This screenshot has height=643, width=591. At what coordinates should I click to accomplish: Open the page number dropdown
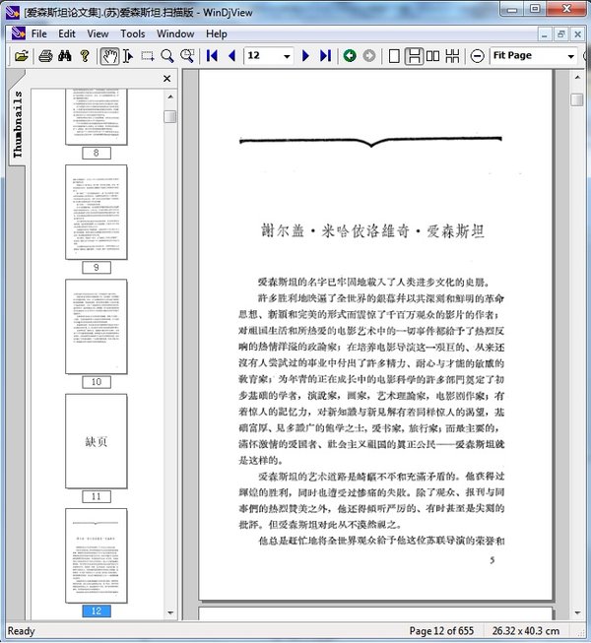[287, 56]
